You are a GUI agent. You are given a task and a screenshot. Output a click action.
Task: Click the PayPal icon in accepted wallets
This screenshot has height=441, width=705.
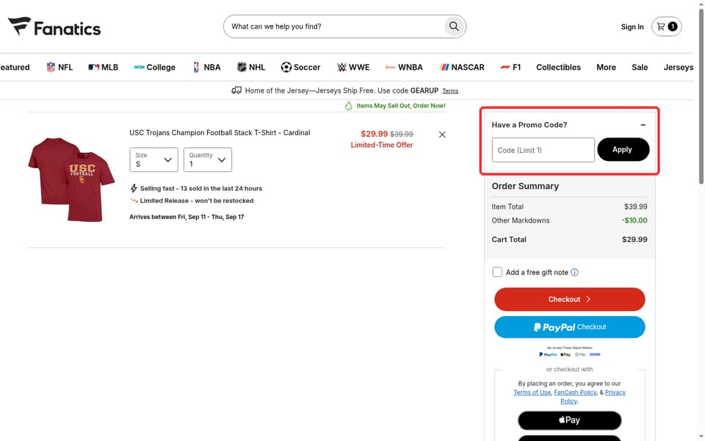point(548,354)
